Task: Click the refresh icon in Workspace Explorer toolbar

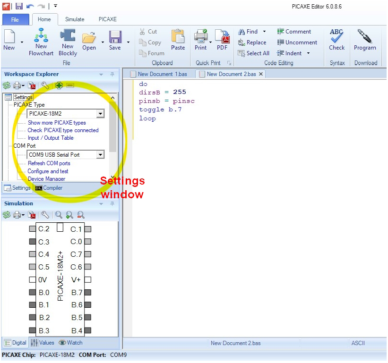Action: (x=7, y=85)
